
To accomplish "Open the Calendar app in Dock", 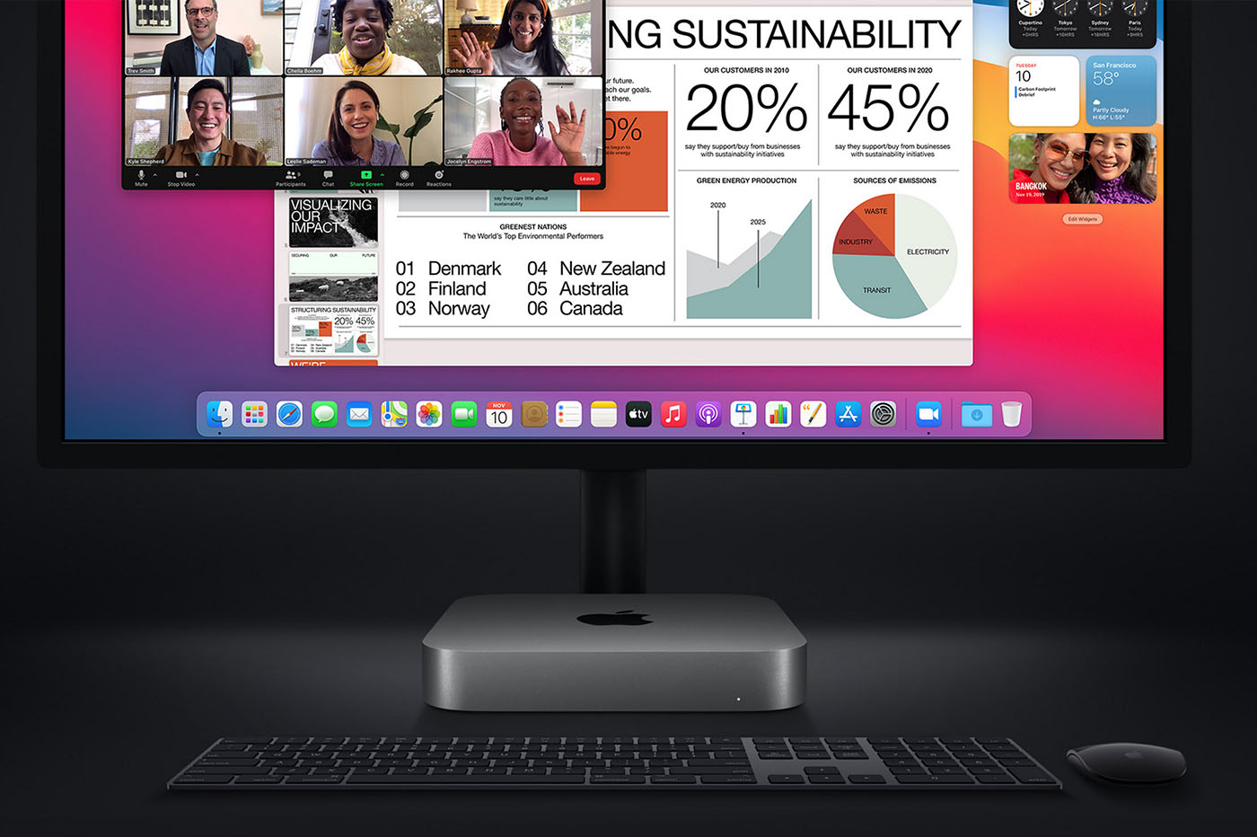I will (499, 414).
